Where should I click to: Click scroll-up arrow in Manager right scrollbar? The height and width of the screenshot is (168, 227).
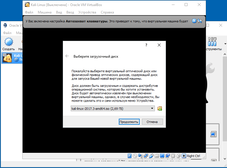225,54
